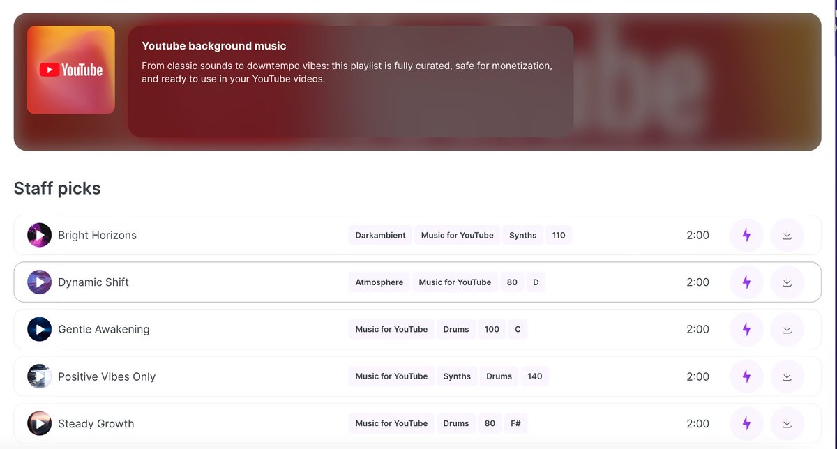Click the Youtube background music heading
Image resolution: width=837 pixels, height=449 pixels.
tap(214, 46)
